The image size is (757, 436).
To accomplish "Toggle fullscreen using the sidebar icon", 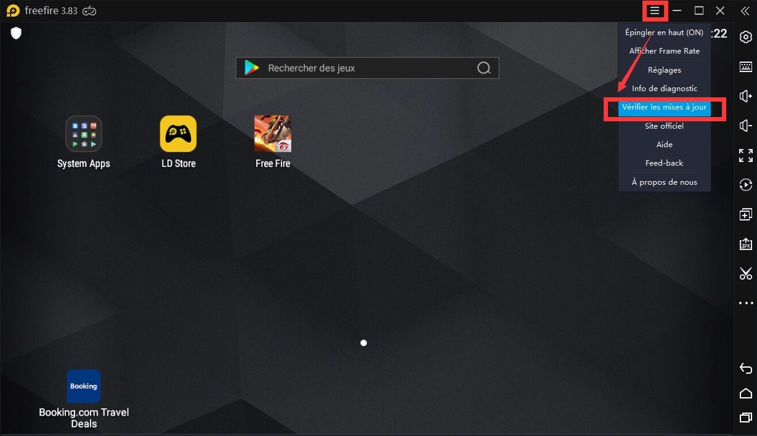I will pyautogui.click(x=746, y=155).
